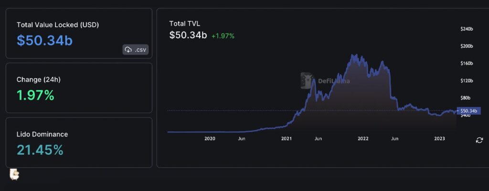Click the 2021 label on time axis
489x191 pixels.
(x=286, y=138)
